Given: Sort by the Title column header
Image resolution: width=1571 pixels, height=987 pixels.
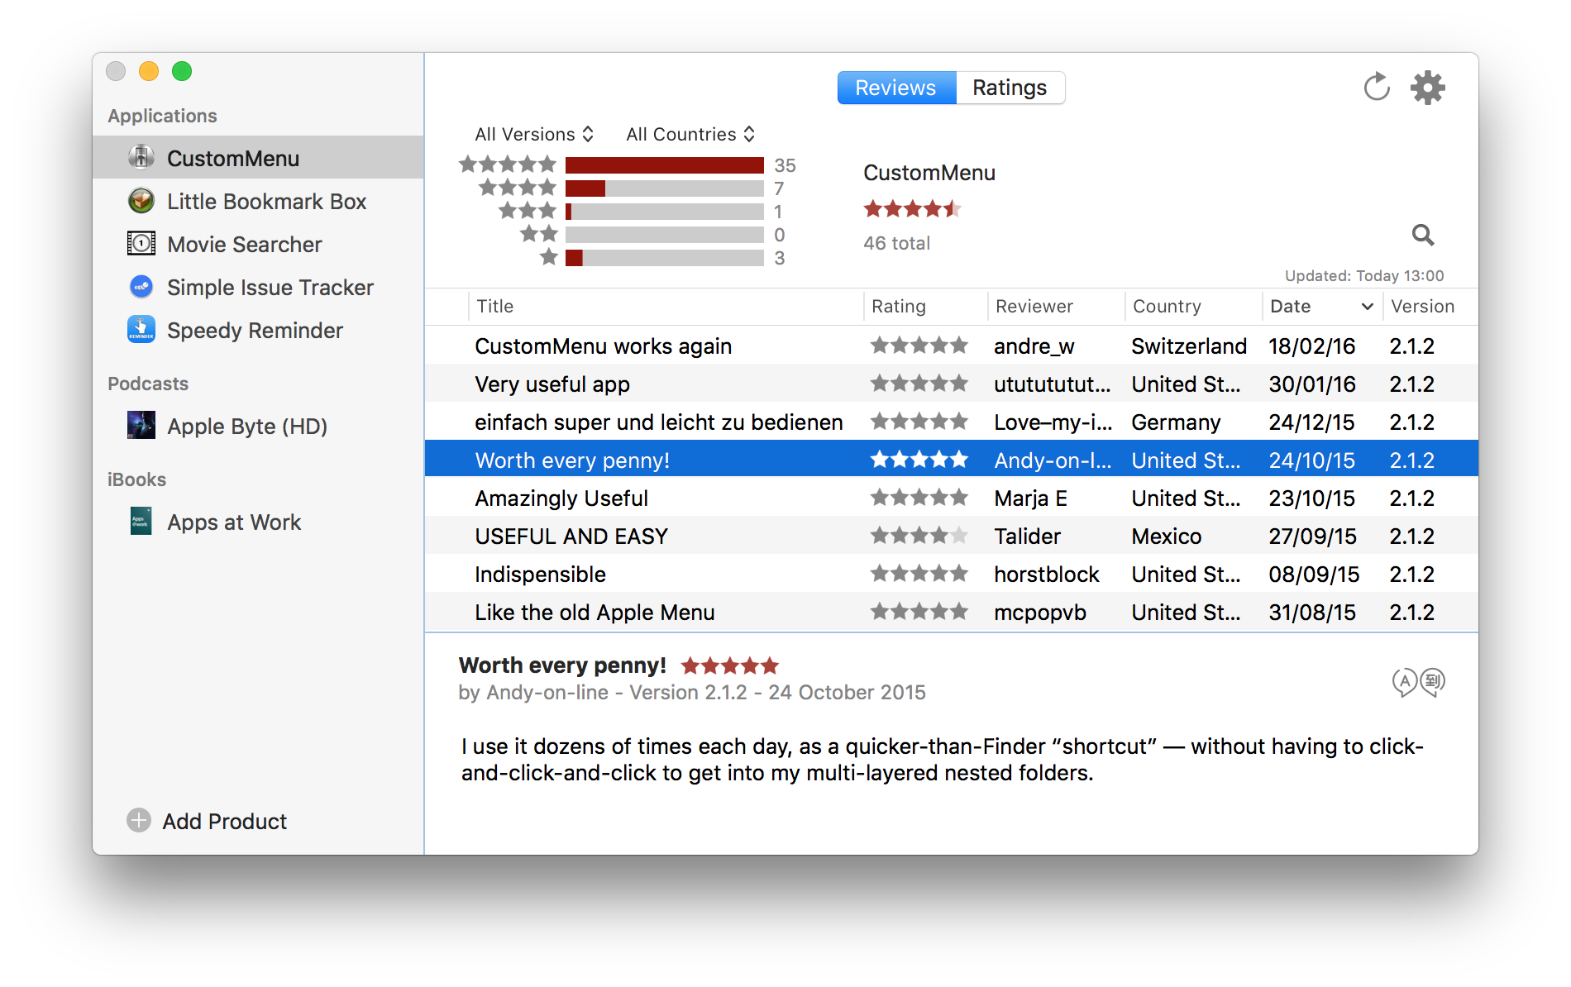Looking at the screenshot, I should (x=666, y=306).
